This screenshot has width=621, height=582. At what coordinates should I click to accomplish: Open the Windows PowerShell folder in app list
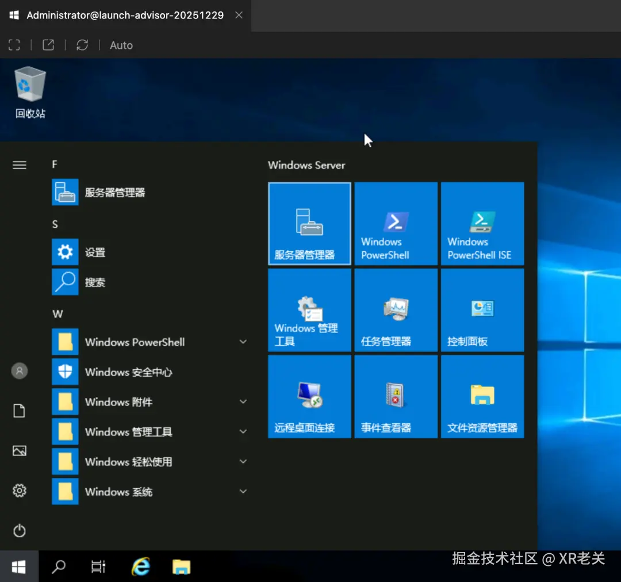[151, 342]
